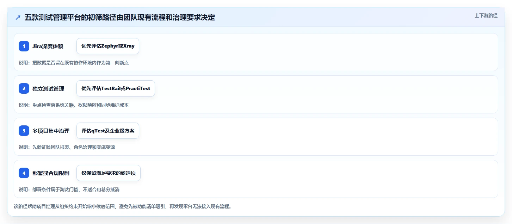Click the main title 五款测试管理平台的初筛路径
Viewport: 512px width, 224px height.
[x=120, y=17]
